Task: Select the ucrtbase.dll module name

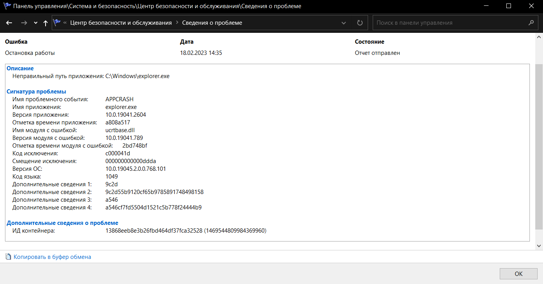Action: [120, 130]
